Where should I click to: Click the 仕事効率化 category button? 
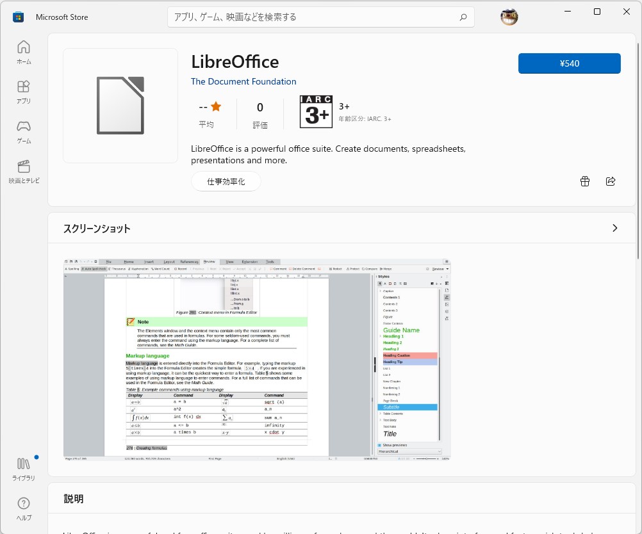point(226,181)
